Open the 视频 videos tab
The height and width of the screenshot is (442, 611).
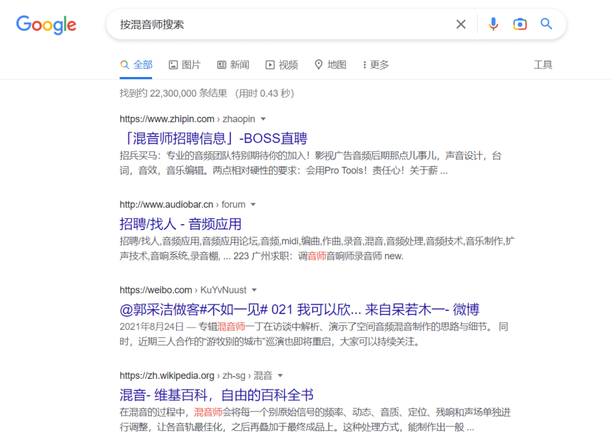click(282, 65)
